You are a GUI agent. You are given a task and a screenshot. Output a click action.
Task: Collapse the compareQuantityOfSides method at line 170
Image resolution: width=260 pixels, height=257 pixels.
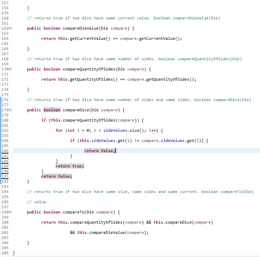coord(10,69)
